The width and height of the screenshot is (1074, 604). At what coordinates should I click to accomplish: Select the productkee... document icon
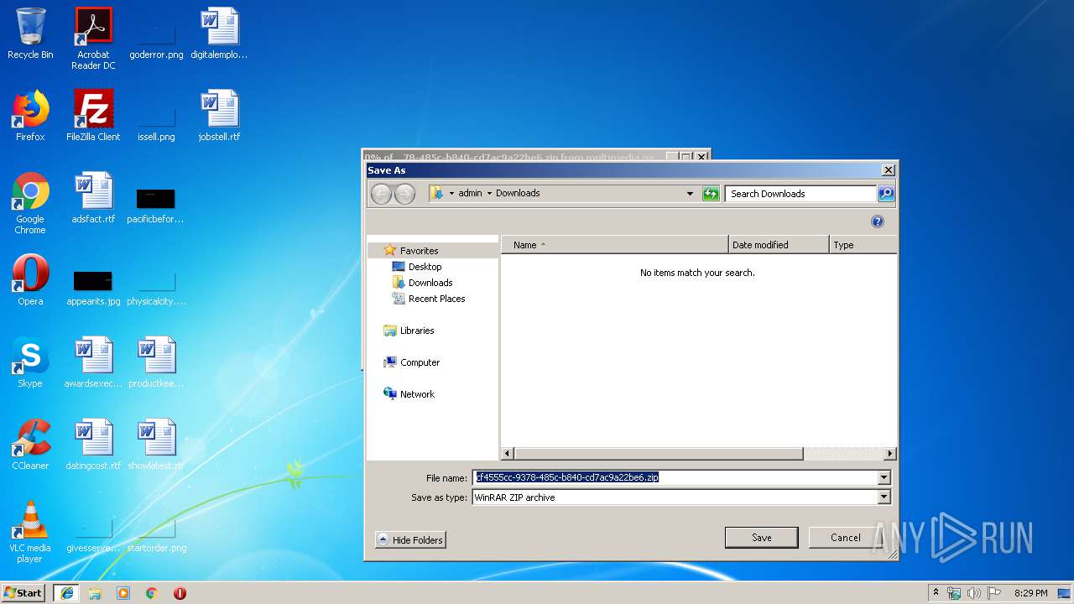156,362
